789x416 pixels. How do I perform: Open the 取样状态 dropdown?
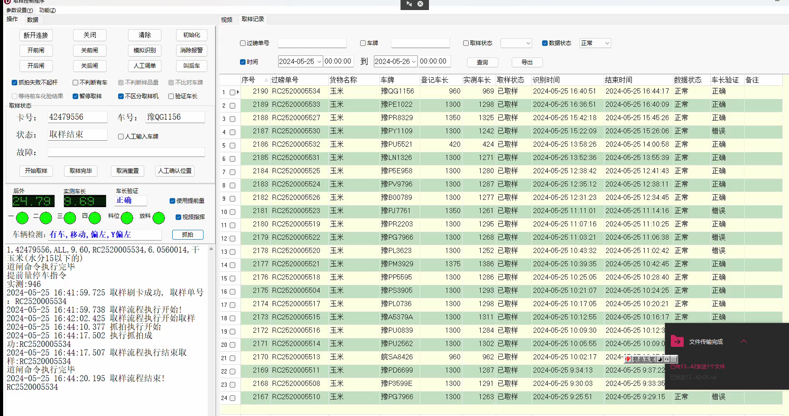tap(516, 43)
